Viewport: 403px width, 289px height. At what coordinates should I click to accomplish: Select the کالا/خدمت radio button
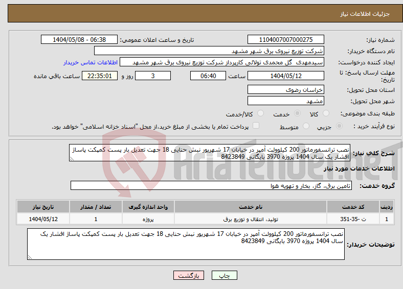260,113
